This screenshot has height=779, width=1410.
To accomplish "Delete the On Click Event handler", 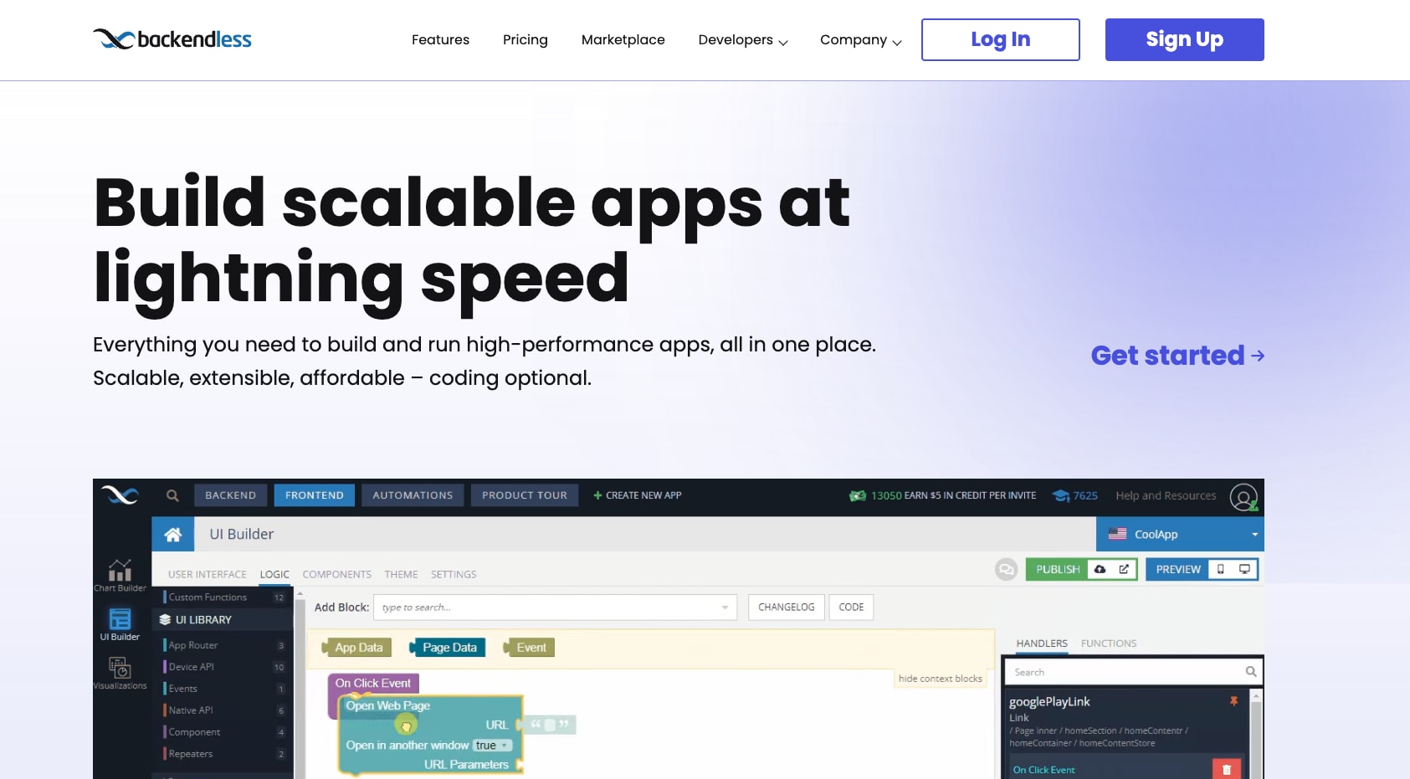I will pyautogui.click(x=1226, y=769).
